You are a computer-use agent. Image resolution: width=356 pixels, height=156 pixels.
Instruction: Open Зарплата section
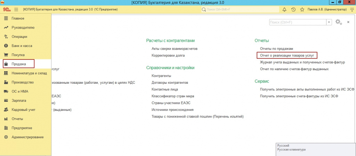click(26, 100)
